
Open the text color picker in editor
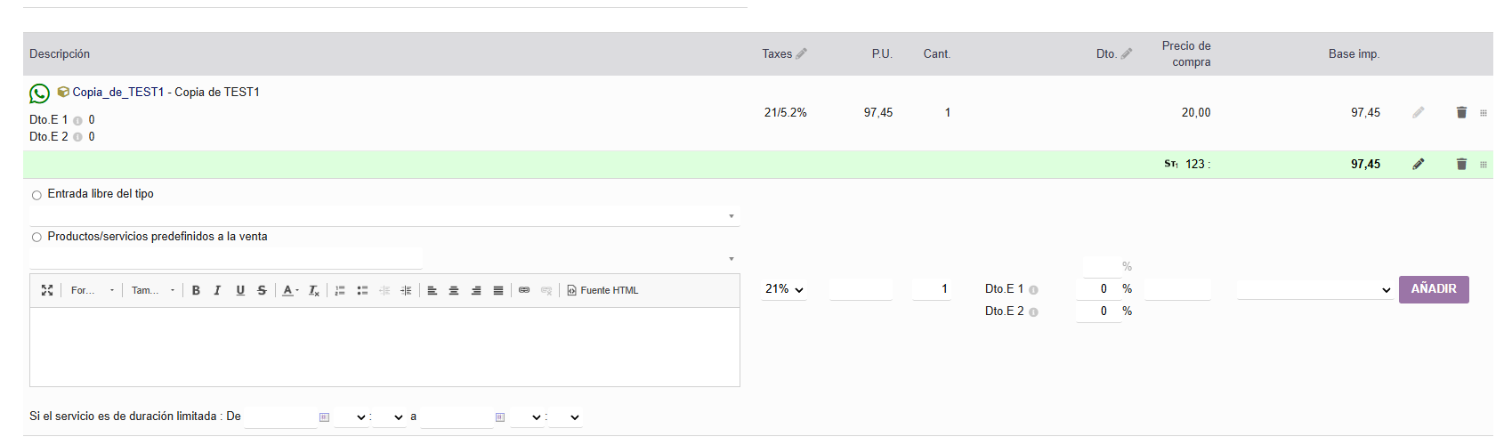(x=290, y=290)
